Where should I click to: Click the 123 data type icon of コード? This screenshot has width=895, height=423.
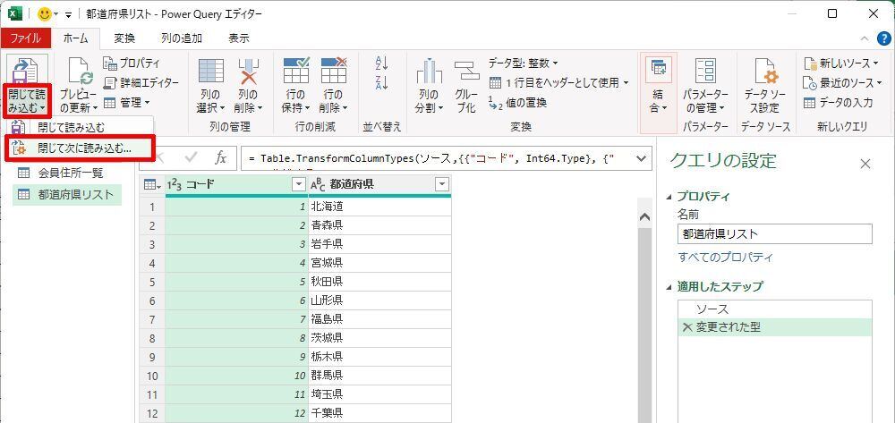click(x=175, y=184)
